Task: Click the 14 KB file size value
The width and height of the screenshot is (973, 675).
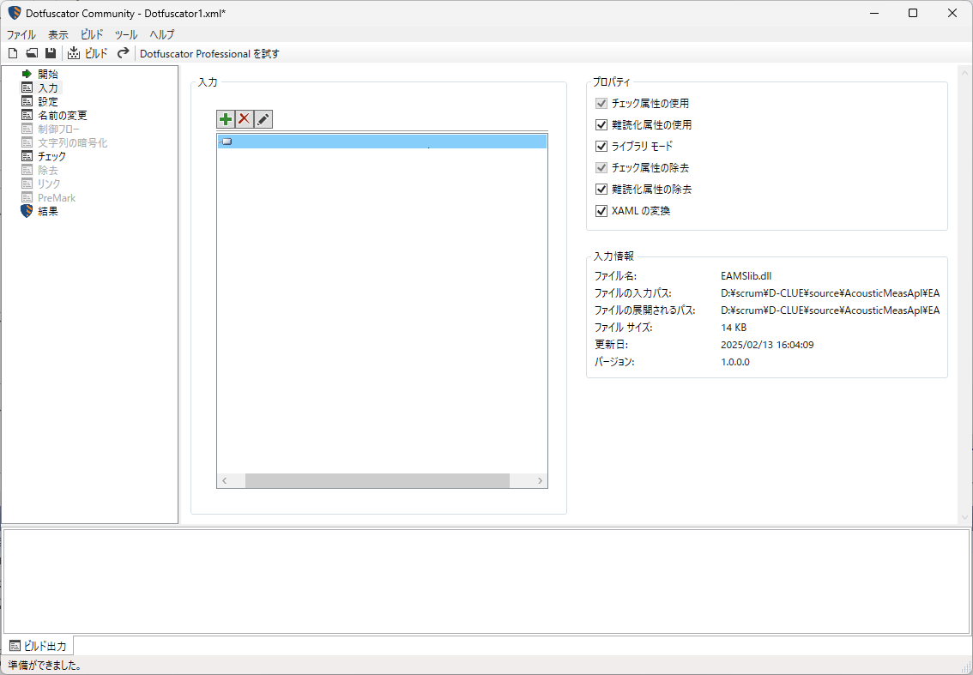Action: tap(734, 327)
